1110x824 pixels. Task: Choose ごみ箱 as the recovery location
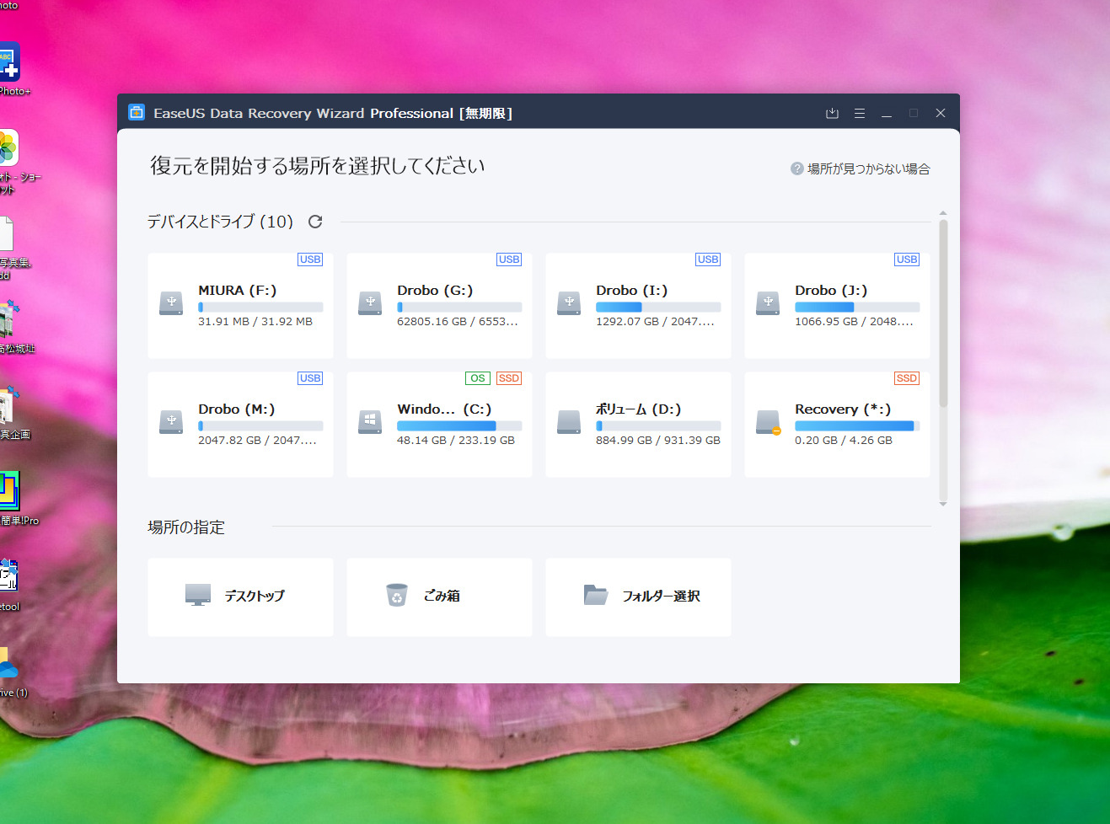coord(439,597)
